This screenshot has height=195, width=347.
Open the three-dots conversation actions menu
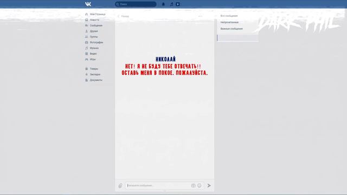200,16
